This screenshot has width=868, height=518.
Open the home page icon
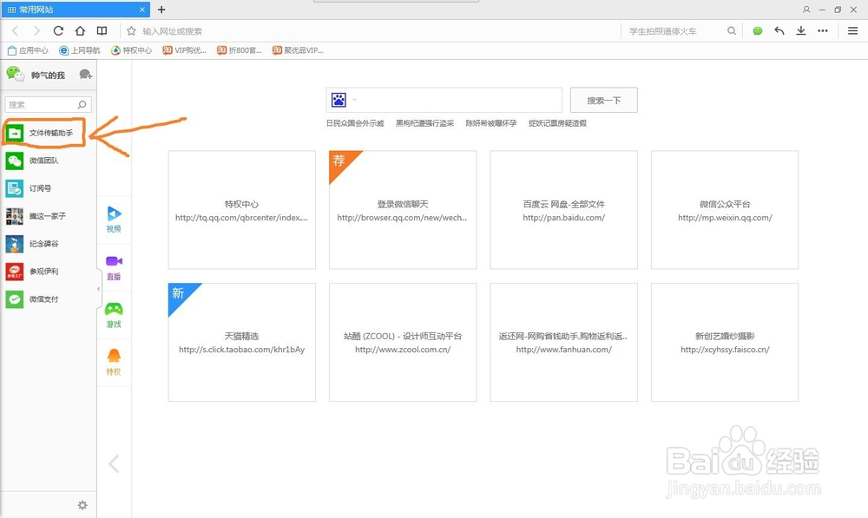[x=80, y=31]
